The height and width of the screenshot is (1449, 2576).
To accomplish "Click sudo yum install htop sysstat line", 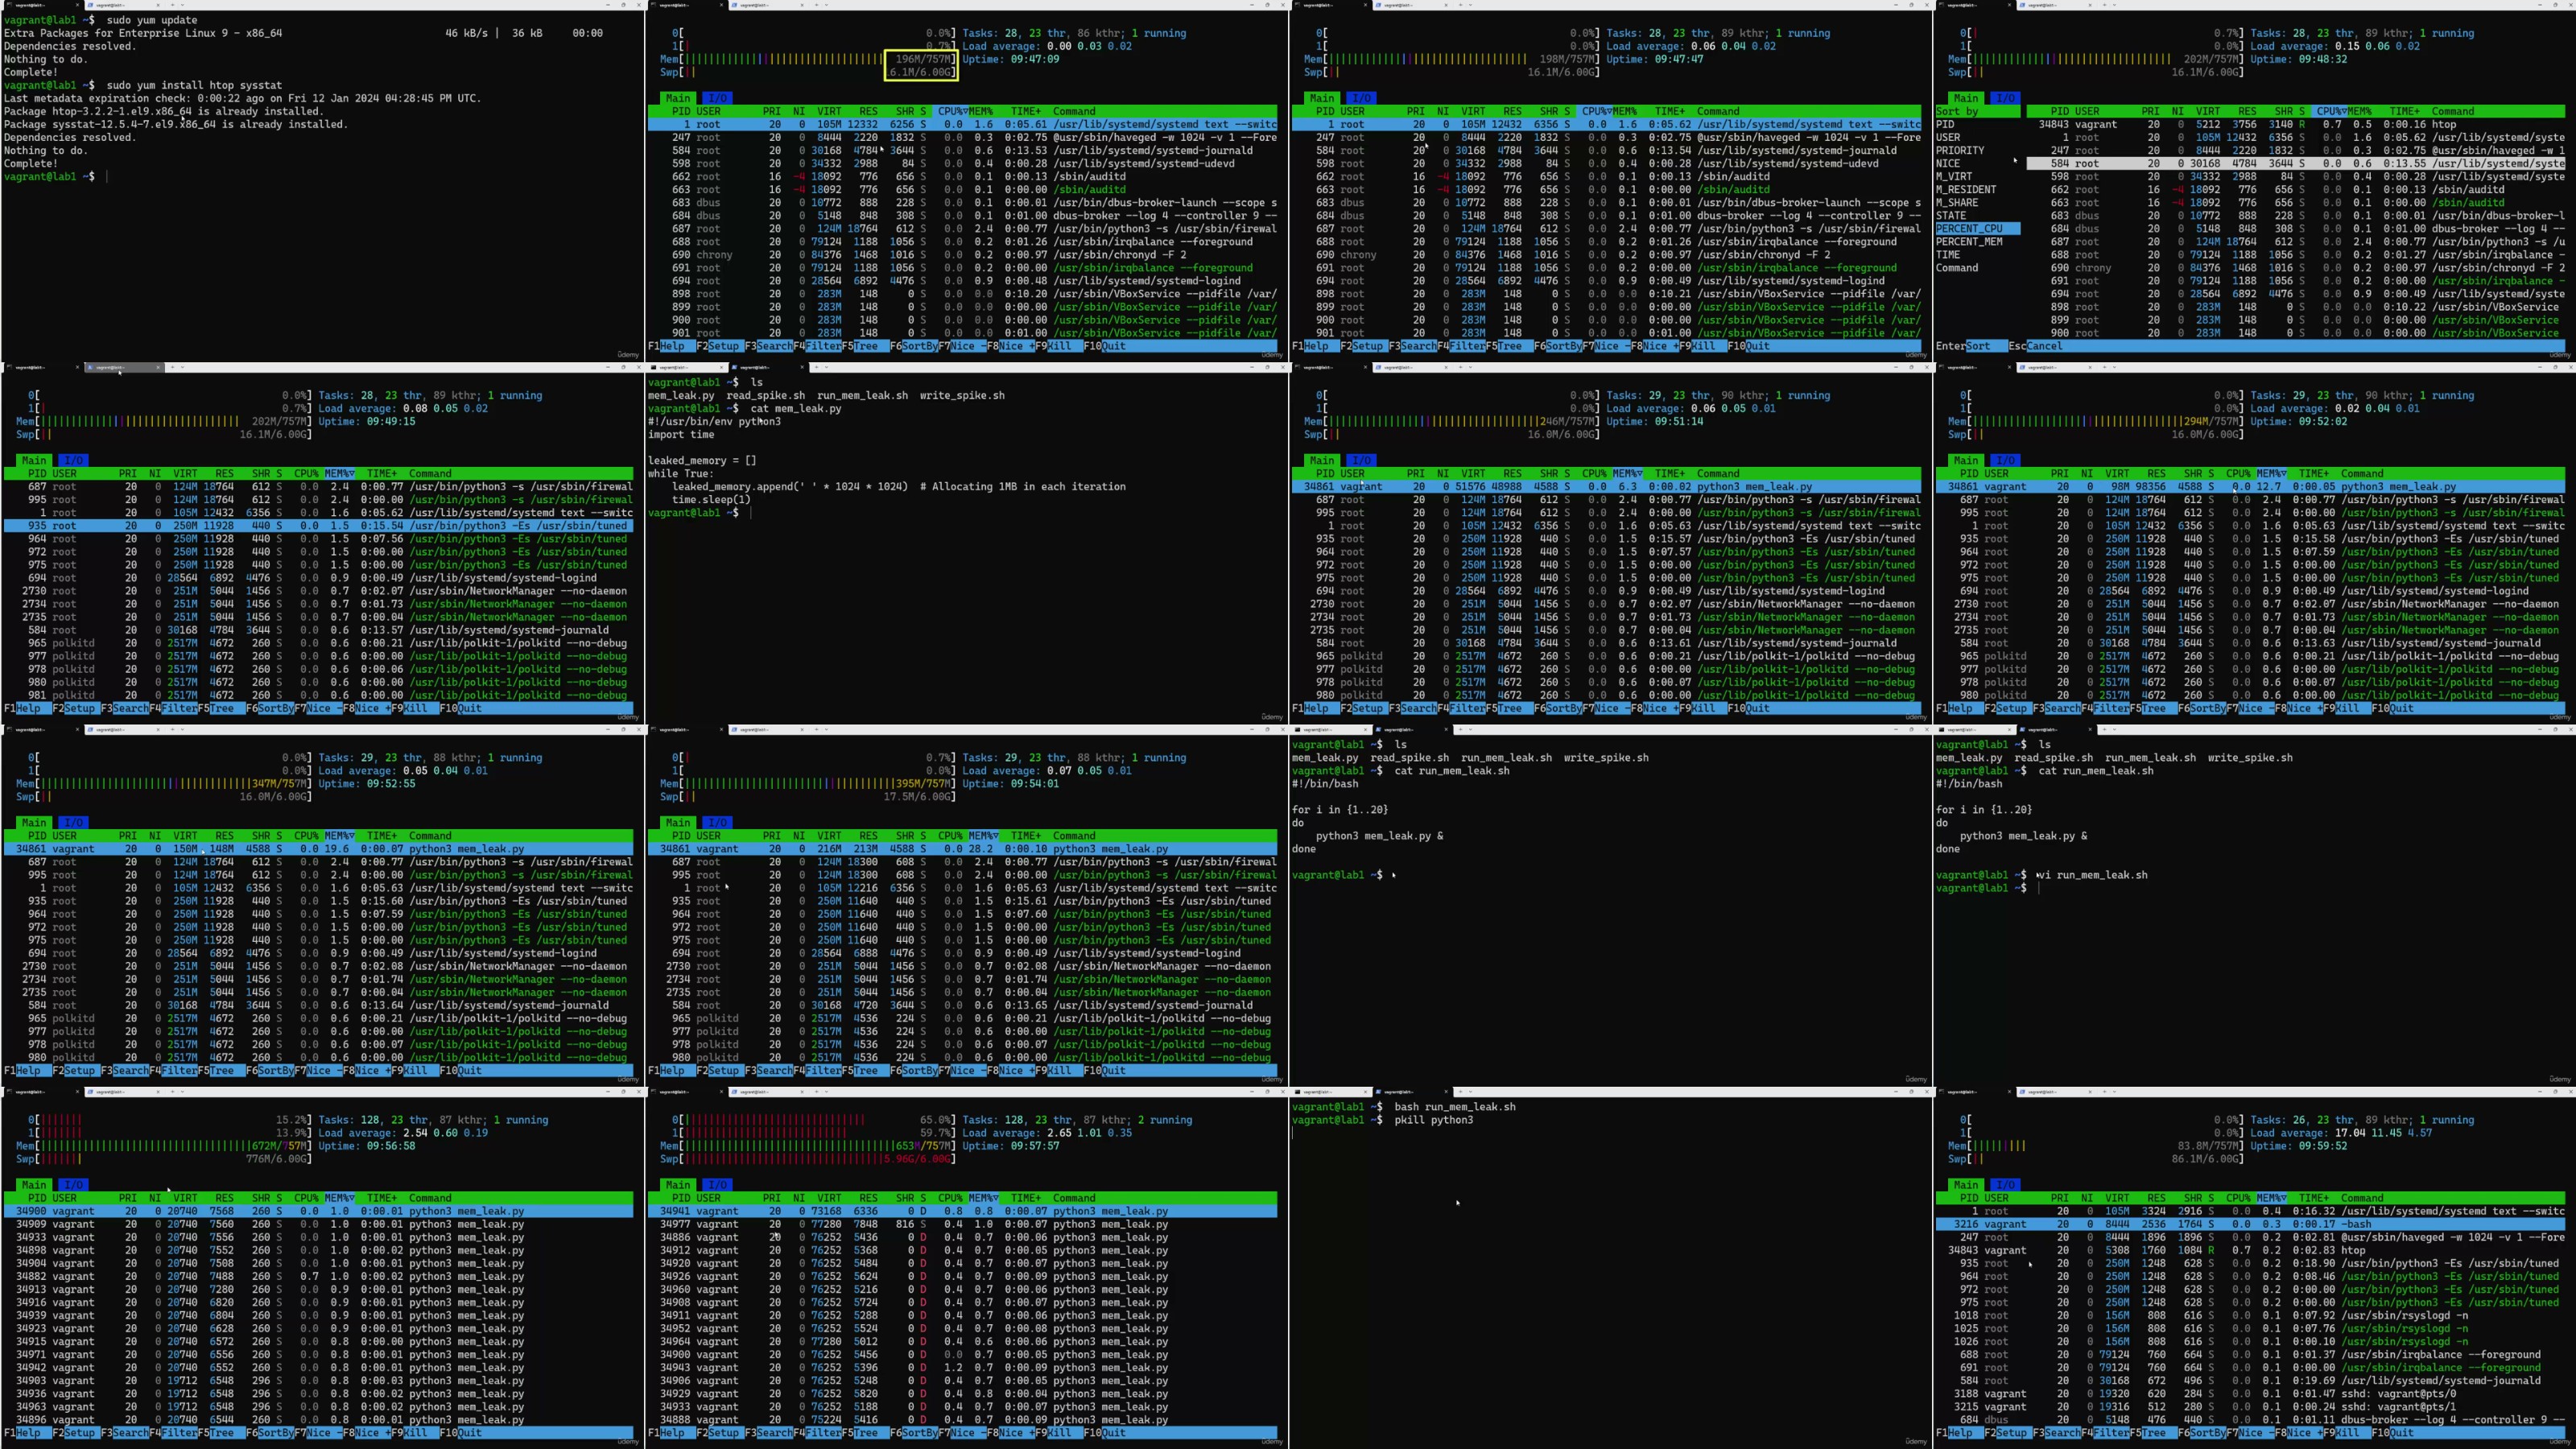I will pos(193,86).
